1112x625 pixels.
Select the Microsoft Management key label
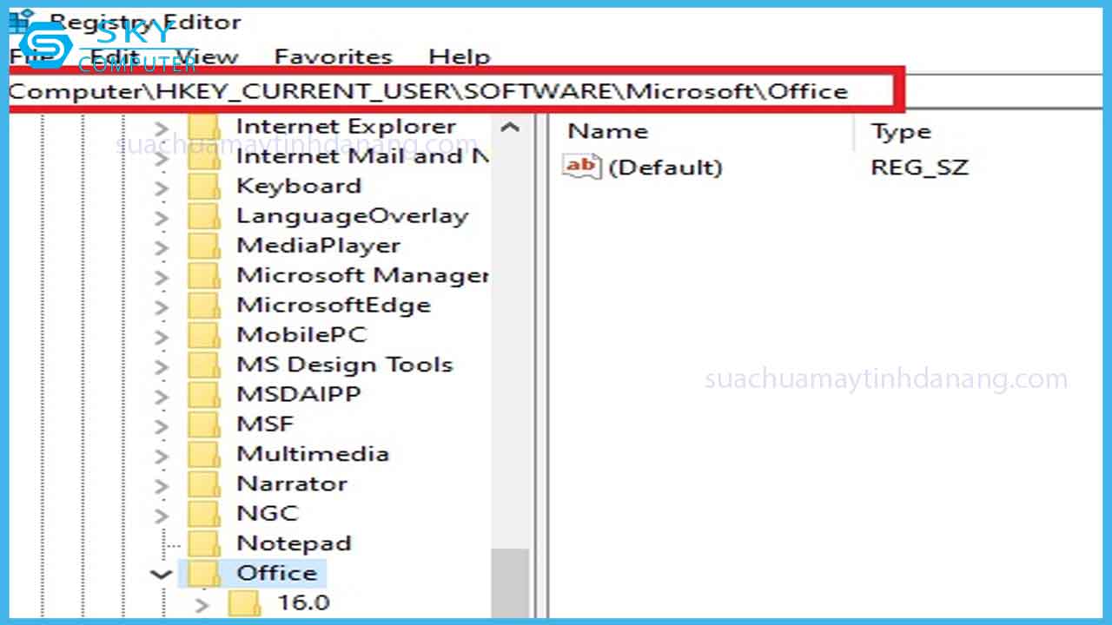click(x=361, y=275)
